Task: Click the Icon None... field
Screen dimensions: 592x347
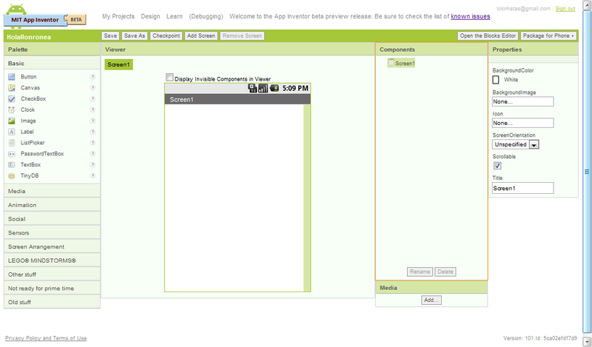Action: pyautogui.click(x=523, y=123)
